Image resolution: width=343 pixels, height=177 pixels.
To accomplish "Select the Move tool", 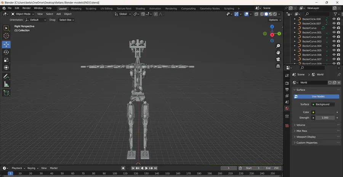I will pos(6,45).
